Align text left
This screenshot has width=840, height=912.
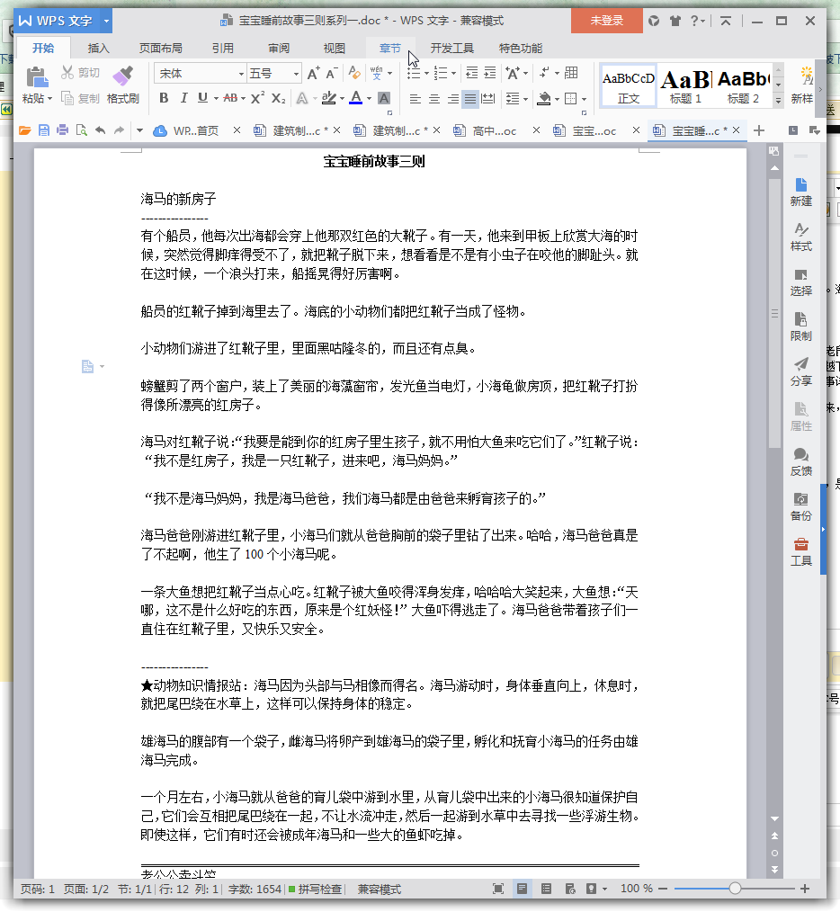click(x=415, y=99)
